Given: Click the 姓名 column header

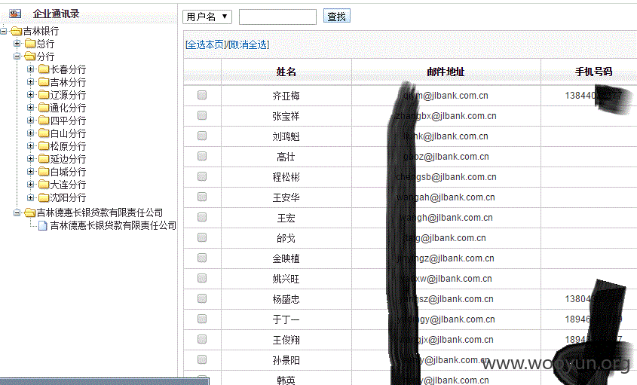Looking at the screenshot, I should [x=286, y=72].
